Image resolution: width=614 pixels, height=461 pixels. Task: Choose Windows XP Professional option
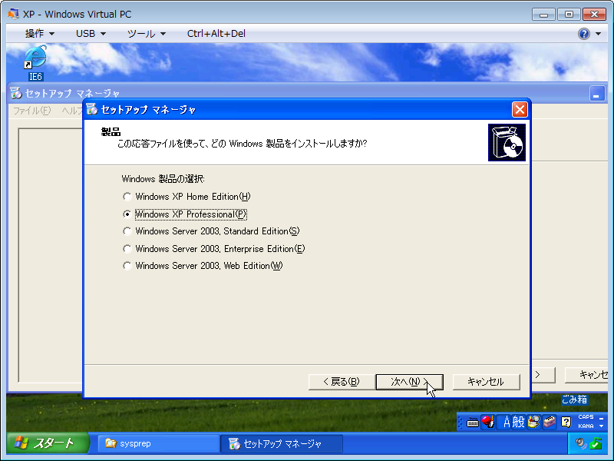click(x=127, y=214)
